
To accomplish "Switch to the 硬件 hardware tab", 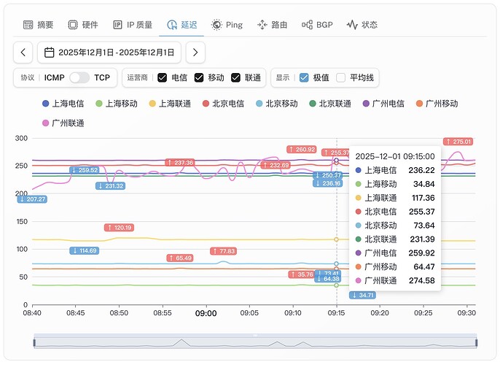I will click(83, 25).
